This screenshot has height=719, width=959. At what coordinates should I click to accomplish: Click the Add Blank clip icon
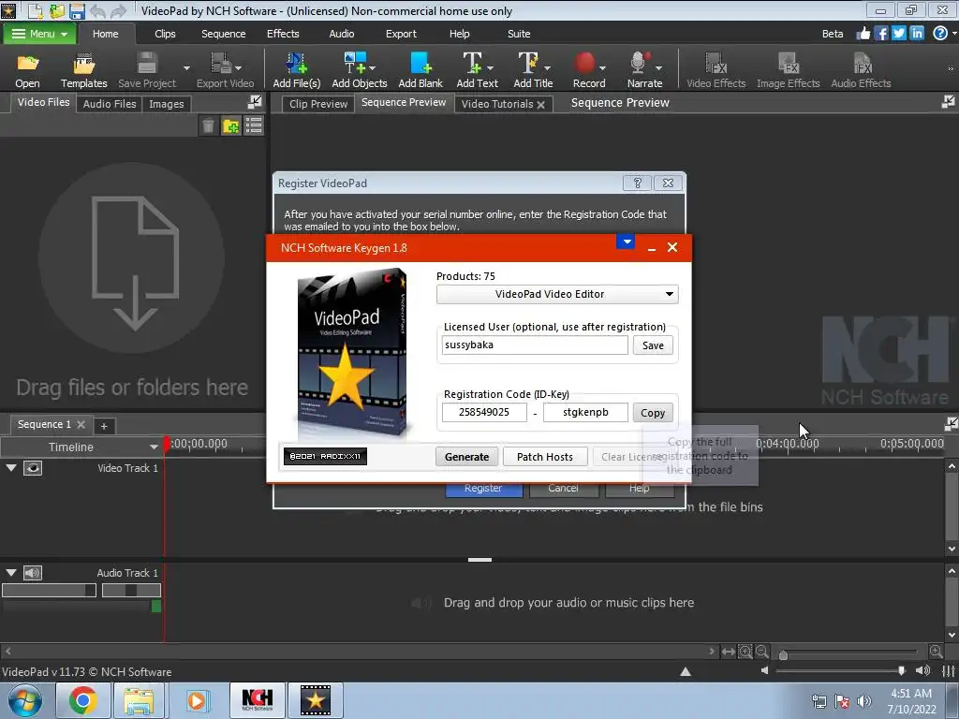[420, 63]
